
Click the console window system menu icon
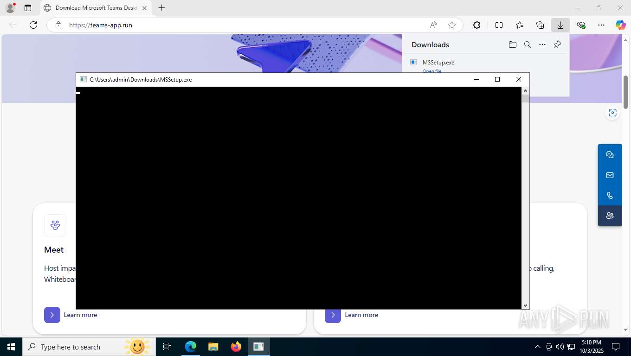(x=83, y=79)
